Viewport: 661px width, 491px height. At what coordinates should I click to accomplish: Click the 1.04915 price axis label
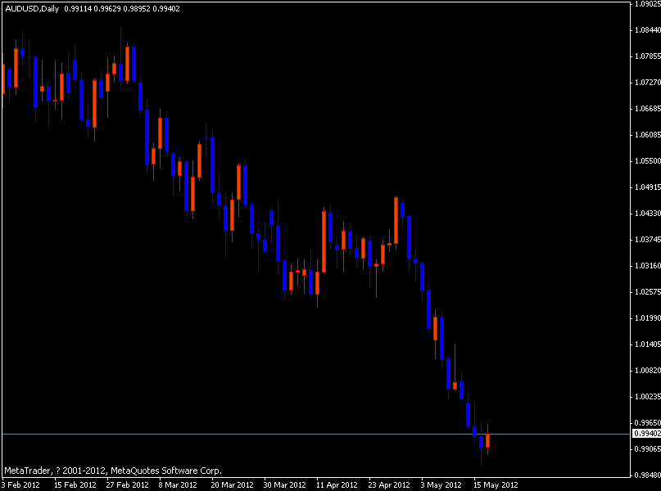[648, 187]
